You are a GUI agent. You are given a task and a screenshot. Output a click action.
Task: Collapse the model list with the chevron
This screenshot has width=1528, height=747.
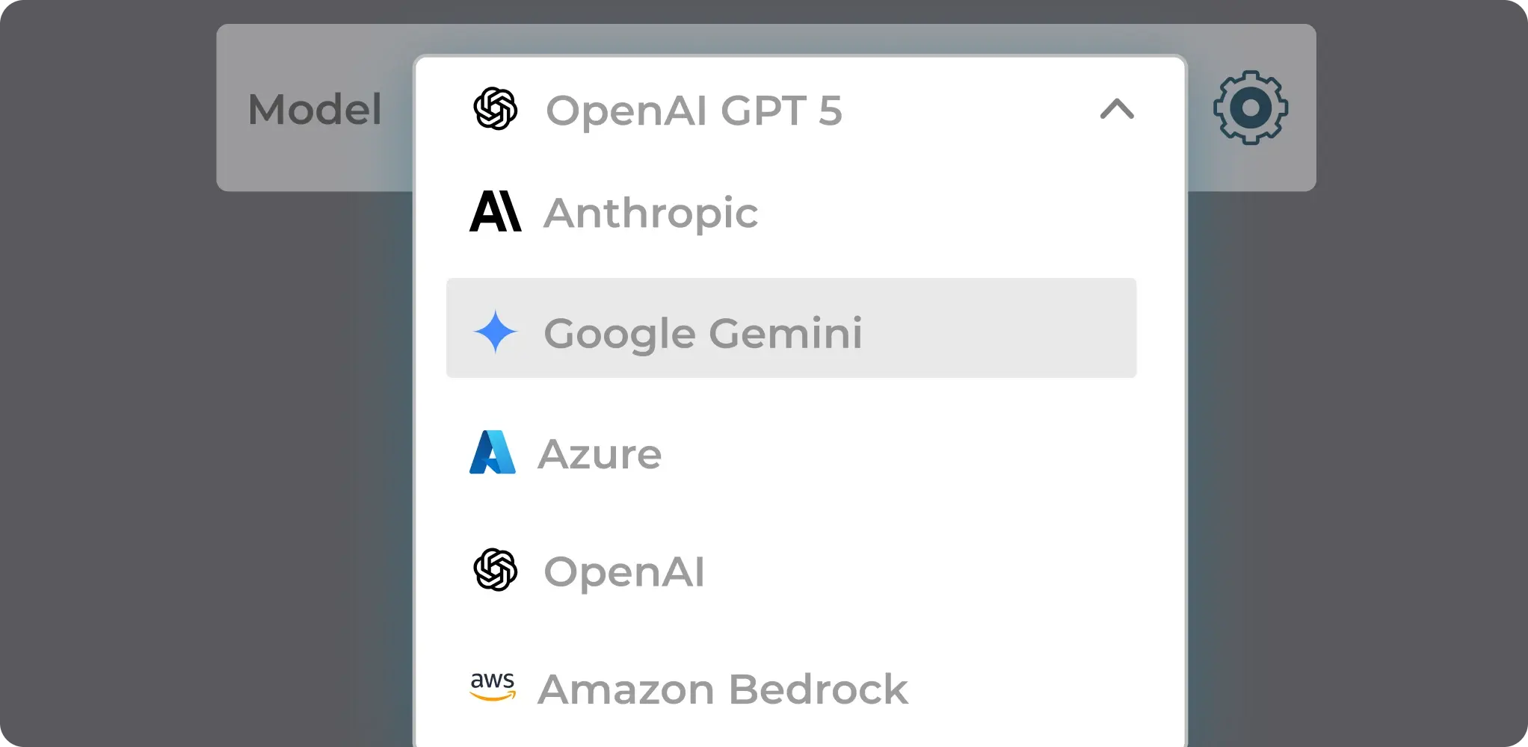[1117, 109]
